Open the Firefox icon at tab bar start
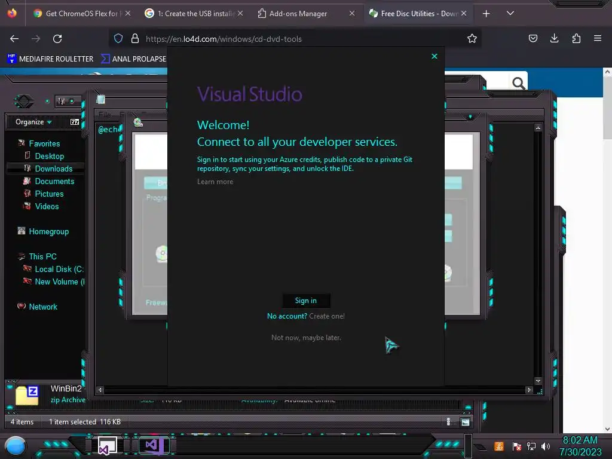Image resolution: width=612 pixels, height=459 pixels. (12, 13)
